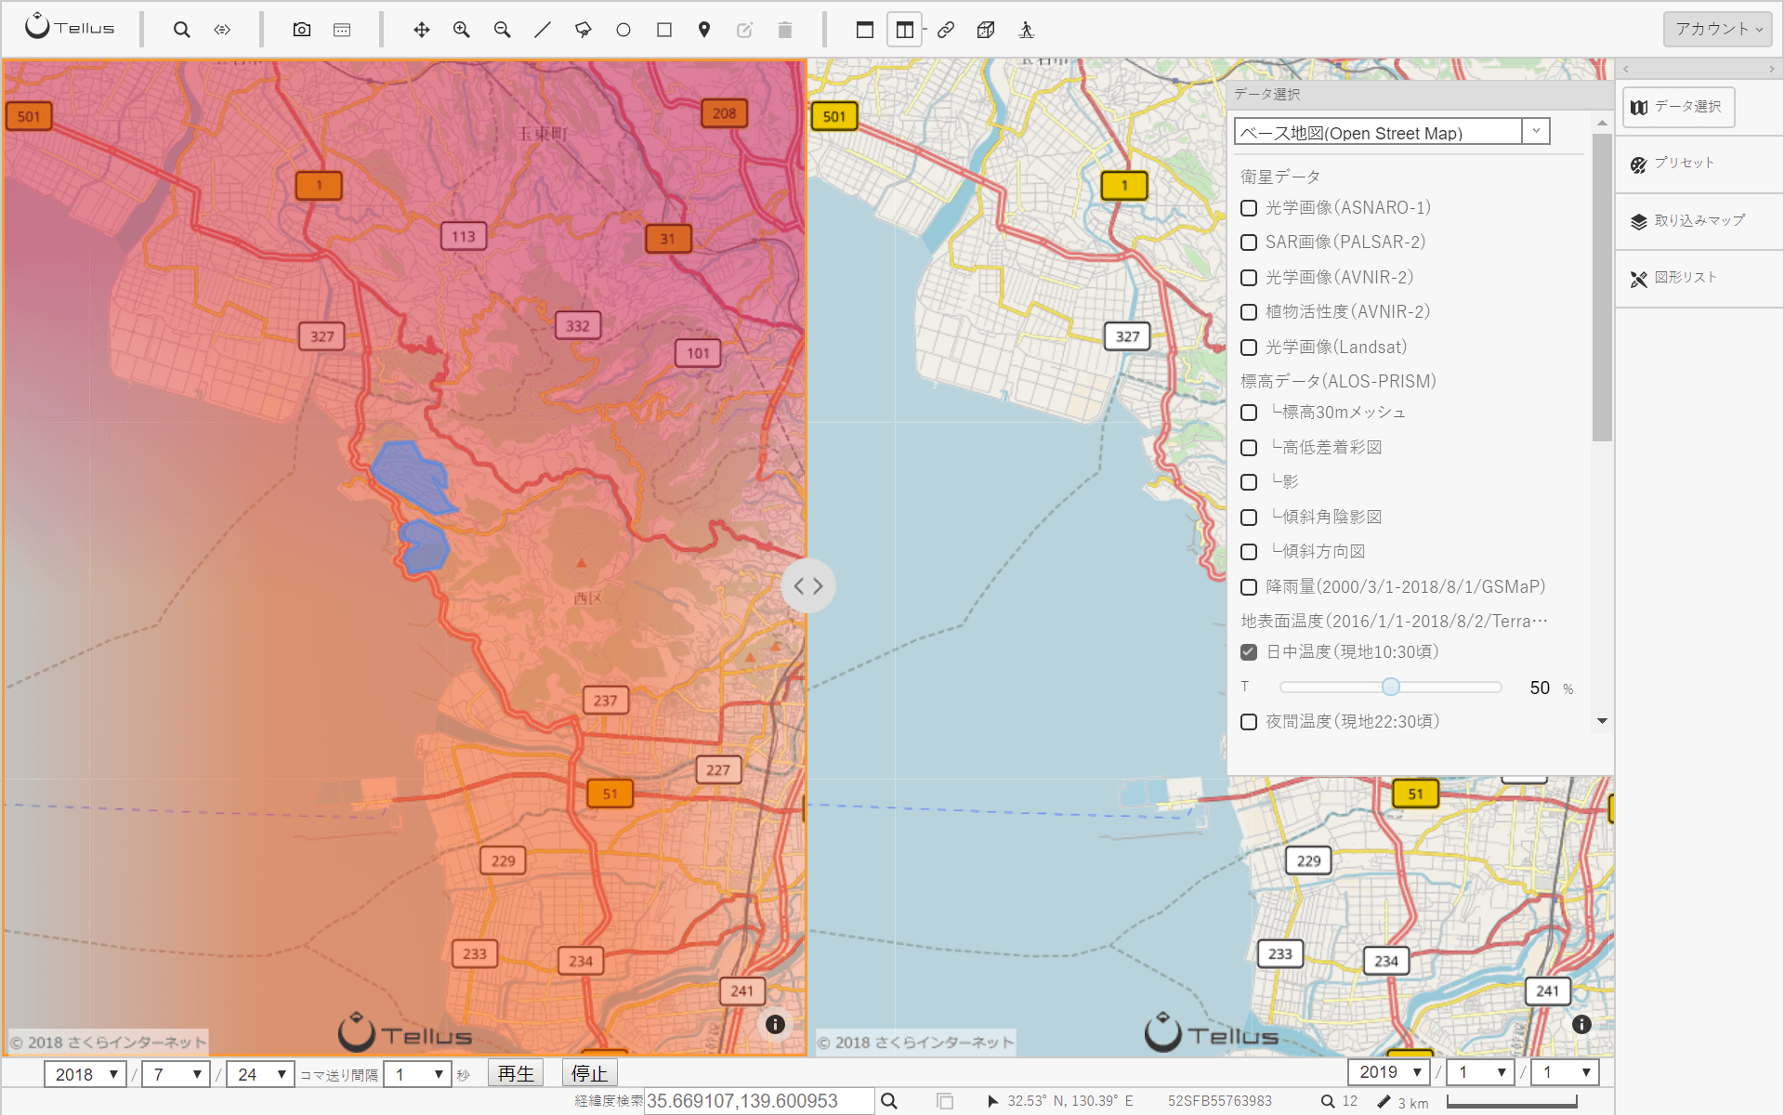The height and width of the screenshot is (1115, 1784).
Task: Enable 降雨量 GSMaP checkbox
Action: (1249, 587)
